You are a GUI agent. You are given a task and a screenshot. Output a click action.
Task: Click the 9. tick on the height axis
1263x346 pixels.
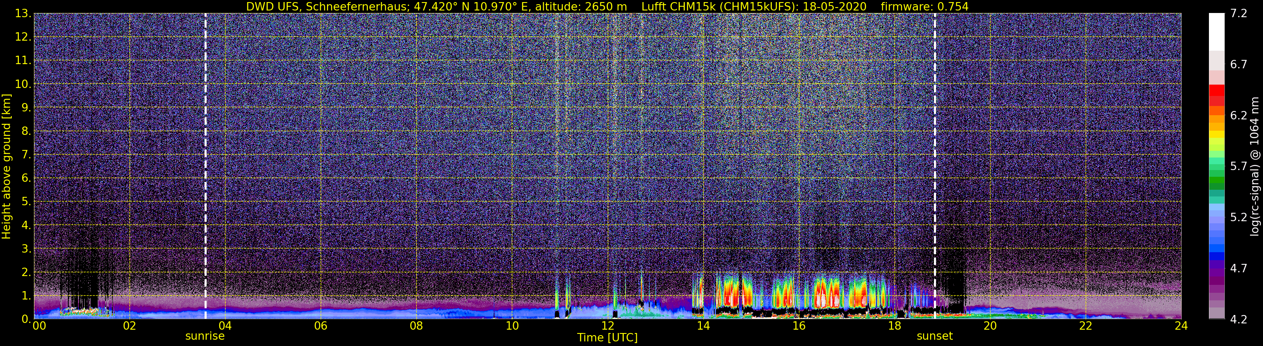point(26,107)
